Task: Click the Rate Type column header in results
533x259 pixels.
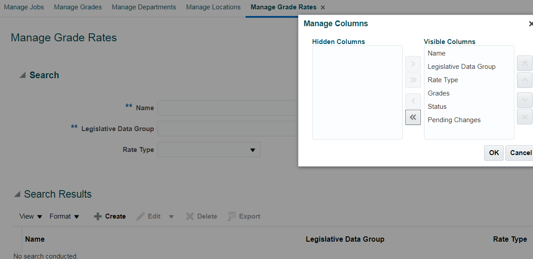Action: click(510, 239)
